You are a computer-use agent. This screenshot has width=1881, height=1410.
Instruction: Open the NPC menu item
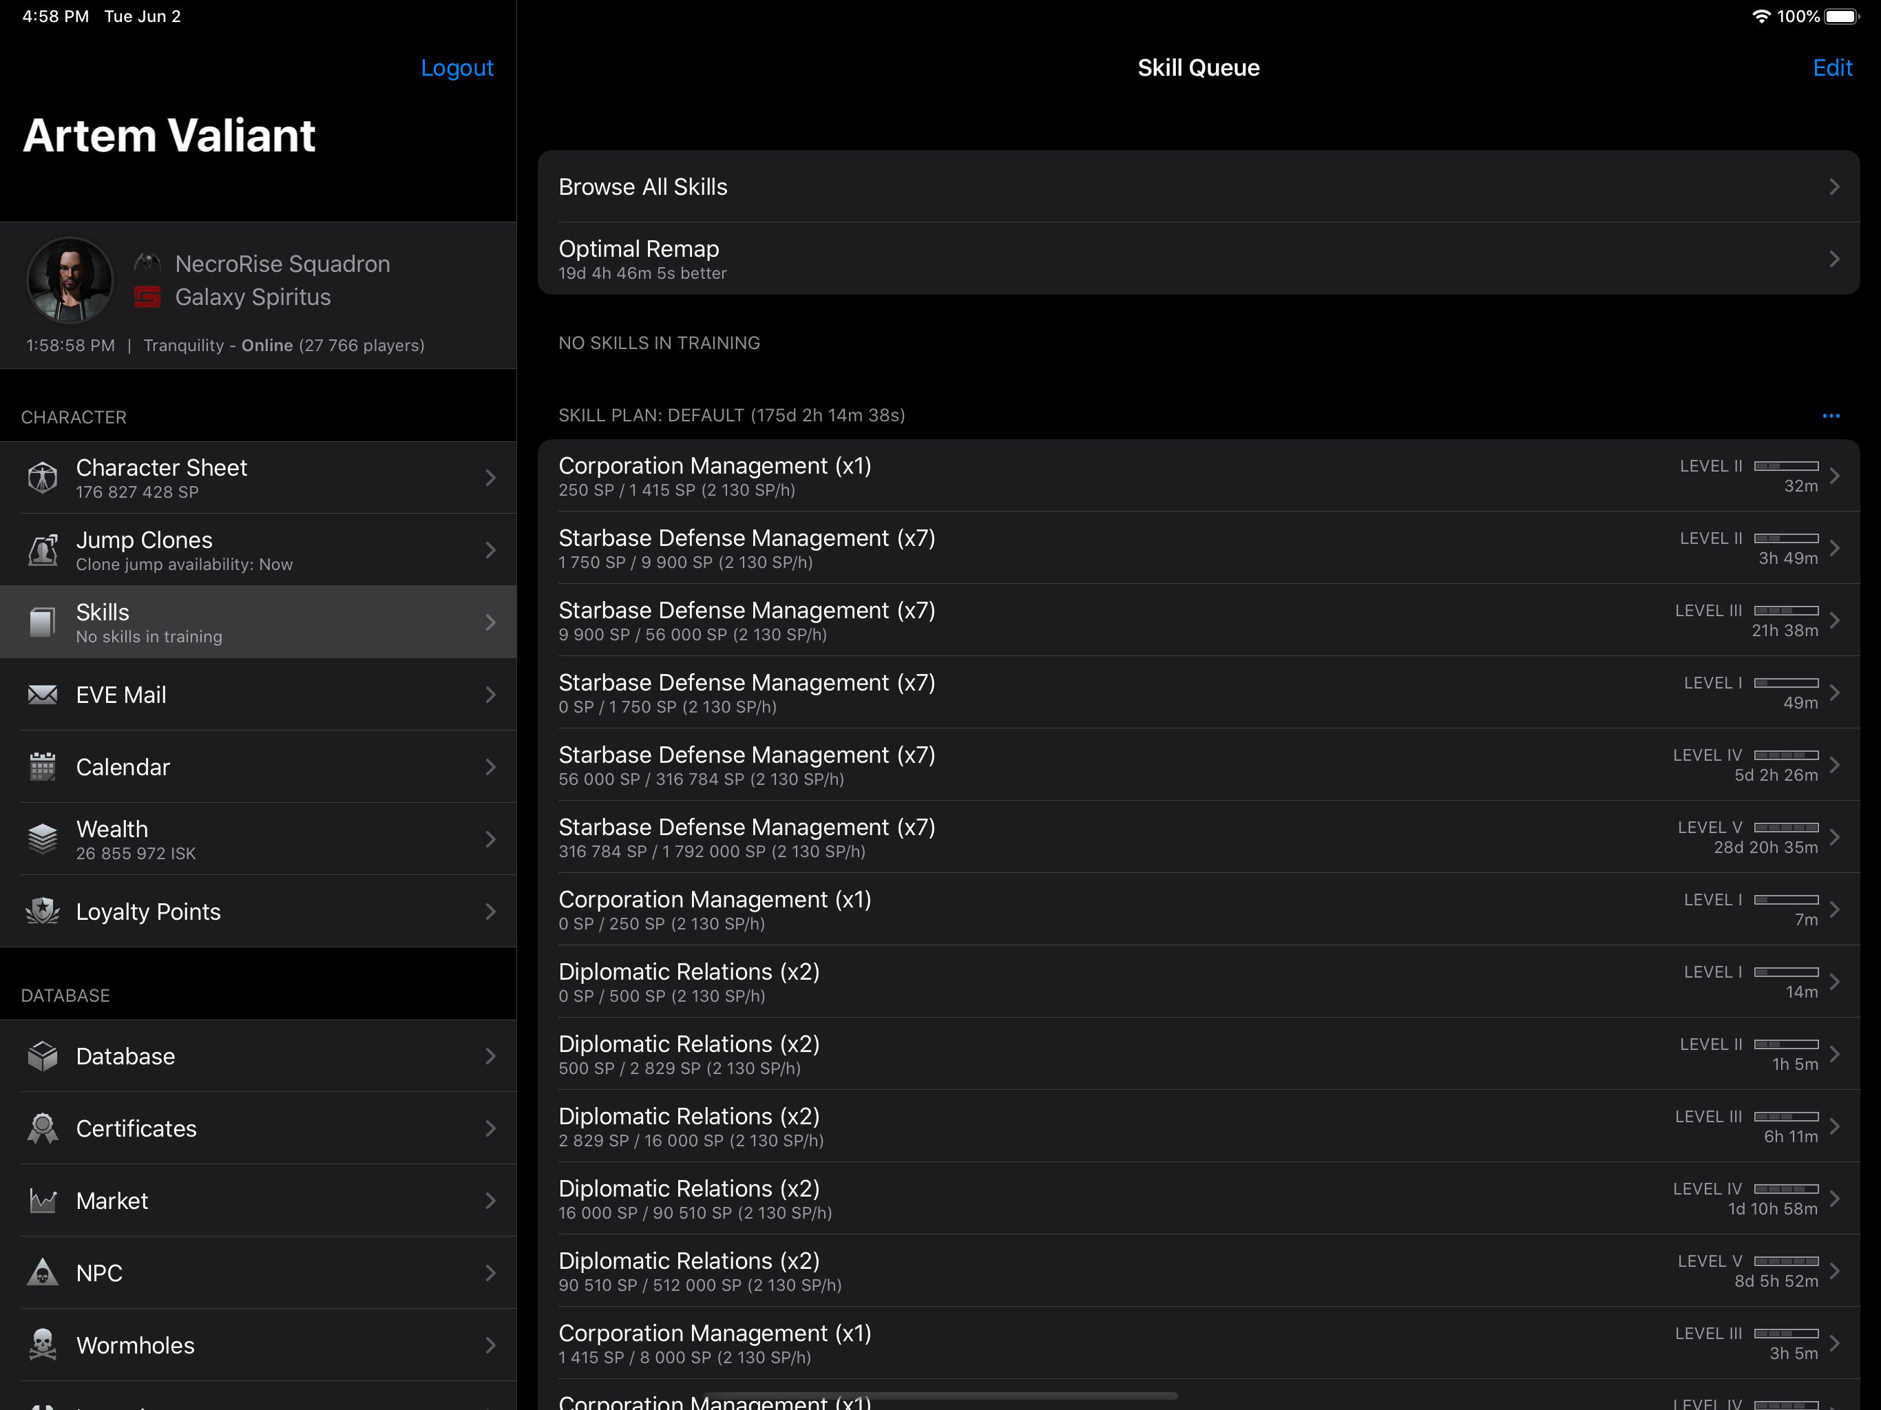click(258, 1272)
